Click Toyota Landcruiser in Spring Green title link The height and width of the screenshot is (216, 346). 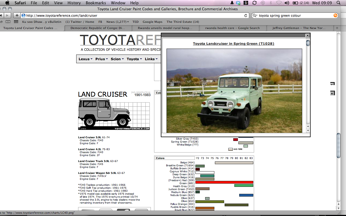click(234, 43)
